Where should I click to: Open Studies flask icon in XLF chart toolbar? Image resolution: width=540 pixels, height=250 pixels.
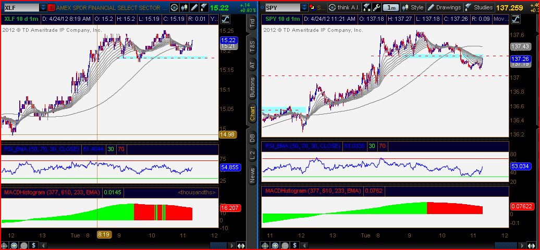(203, 7)
